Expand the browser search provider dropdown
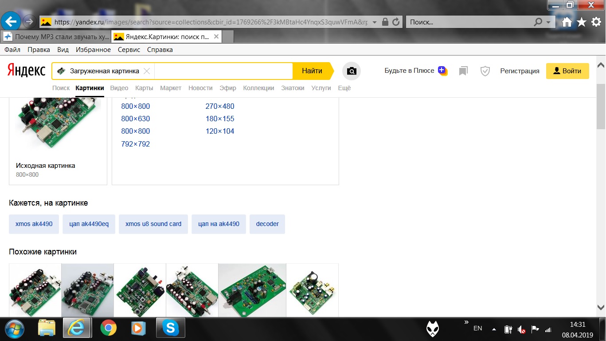The width and height of the screenshot is (606, 341). pos(548,22)
